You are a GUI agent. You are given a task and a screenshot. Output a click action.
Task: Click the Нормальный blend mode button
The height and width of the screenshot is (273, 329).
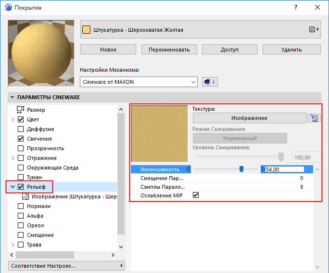click(240, 138)
